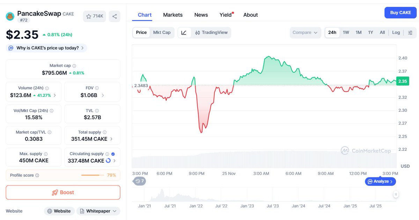Open the Compare dropdown
This screenshot has width=419, height=220.
[306, 32]
